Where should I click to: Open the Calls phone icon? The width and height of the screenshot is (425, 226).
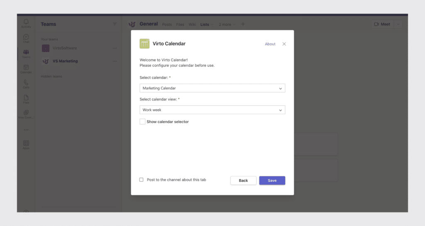[26, 84]
